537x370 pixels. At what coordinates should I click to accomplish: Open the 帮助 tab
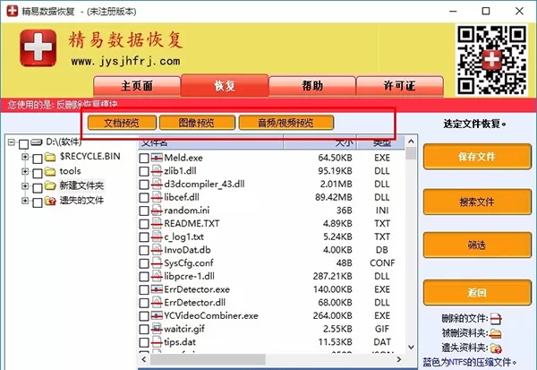(x=312, y=86)
